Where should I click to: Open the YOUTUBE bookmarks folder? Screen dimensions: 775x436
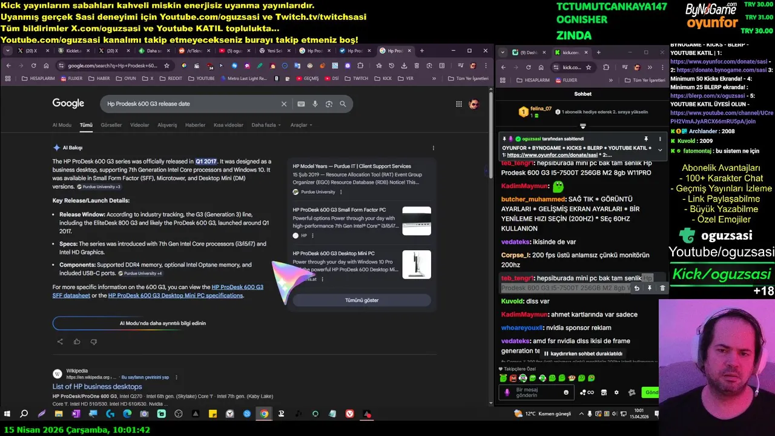[x=201, y=79]
